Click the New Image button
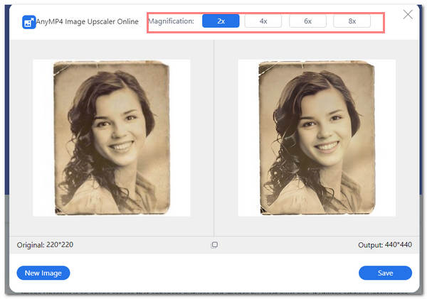Viewport: 427px width, 299px height. click(43, 273)
